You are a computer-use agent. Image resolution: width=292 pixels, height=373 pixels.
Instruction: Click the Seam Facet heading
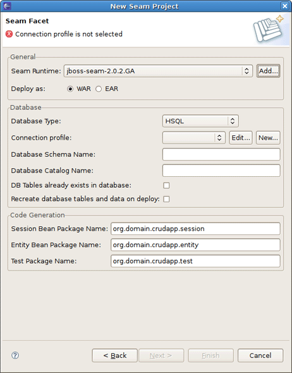pyautogui.click(x=27, y=21)
